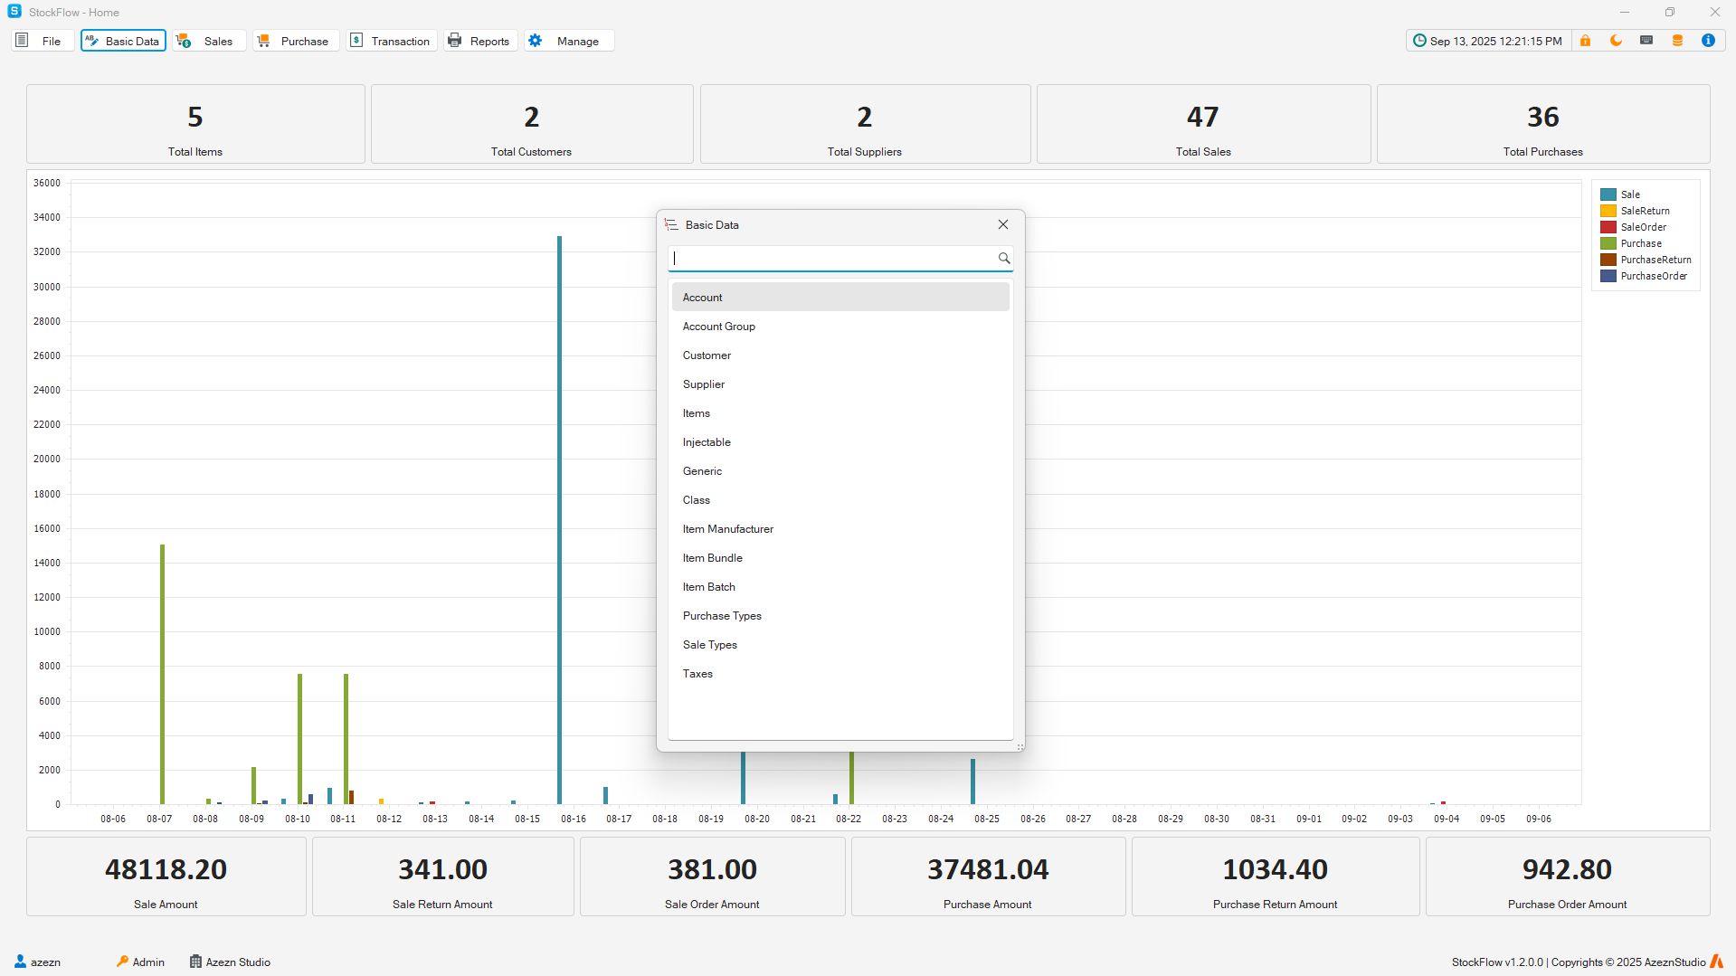Click the SaleReturn yellow legend swatch
The image size is (1736, 976).
pyautogui.click(x=1608, y=211)
